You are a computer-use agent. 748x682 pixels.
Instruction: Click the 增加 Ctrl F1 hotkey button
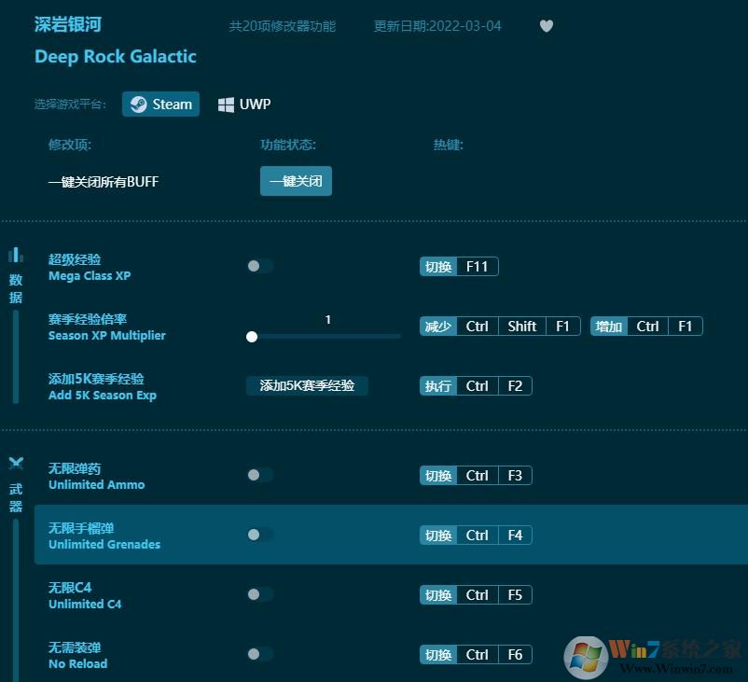[645, 326]
